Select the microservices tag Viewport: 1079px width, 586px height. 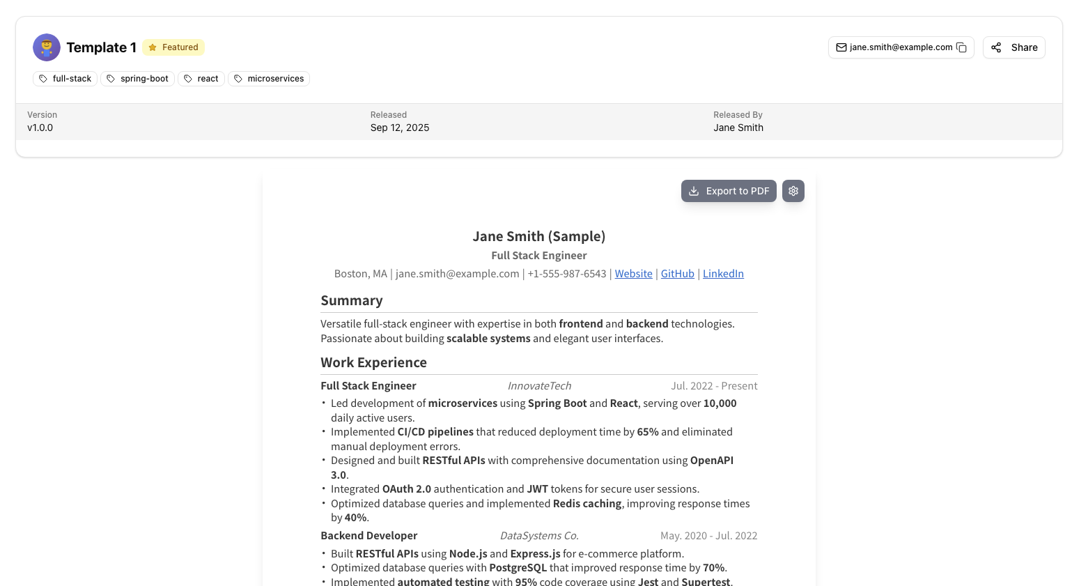tap(269, 79)
